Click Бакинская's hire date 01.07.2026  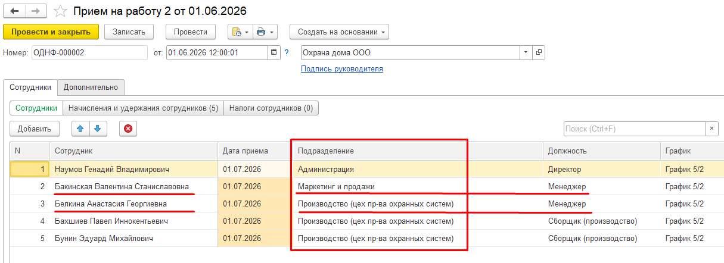click(x=254, y=187)
